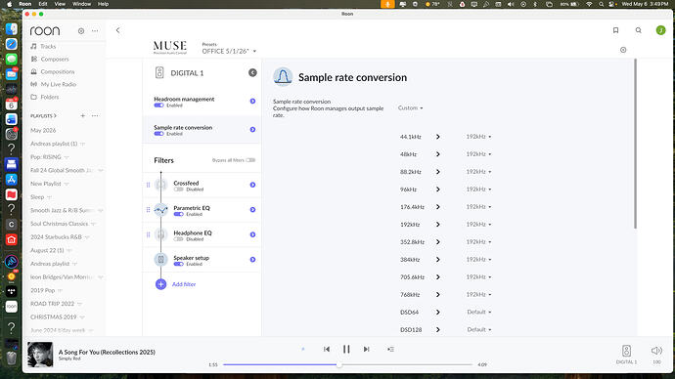Viewport: 675px width, 379px height.
Task: Open search magnifier in Roon
Action: (x=639, y=30)
